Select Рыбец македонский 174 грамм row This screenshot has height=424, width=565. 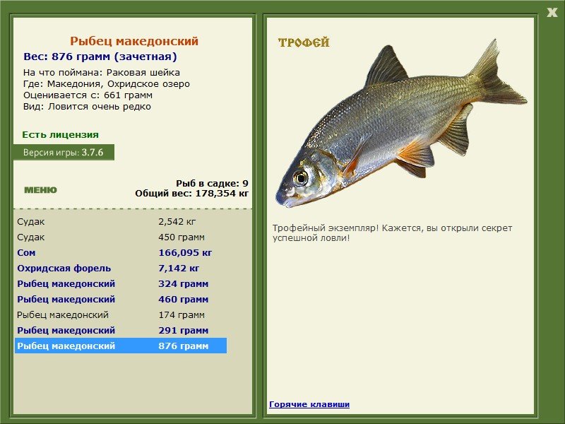(121, 314)
